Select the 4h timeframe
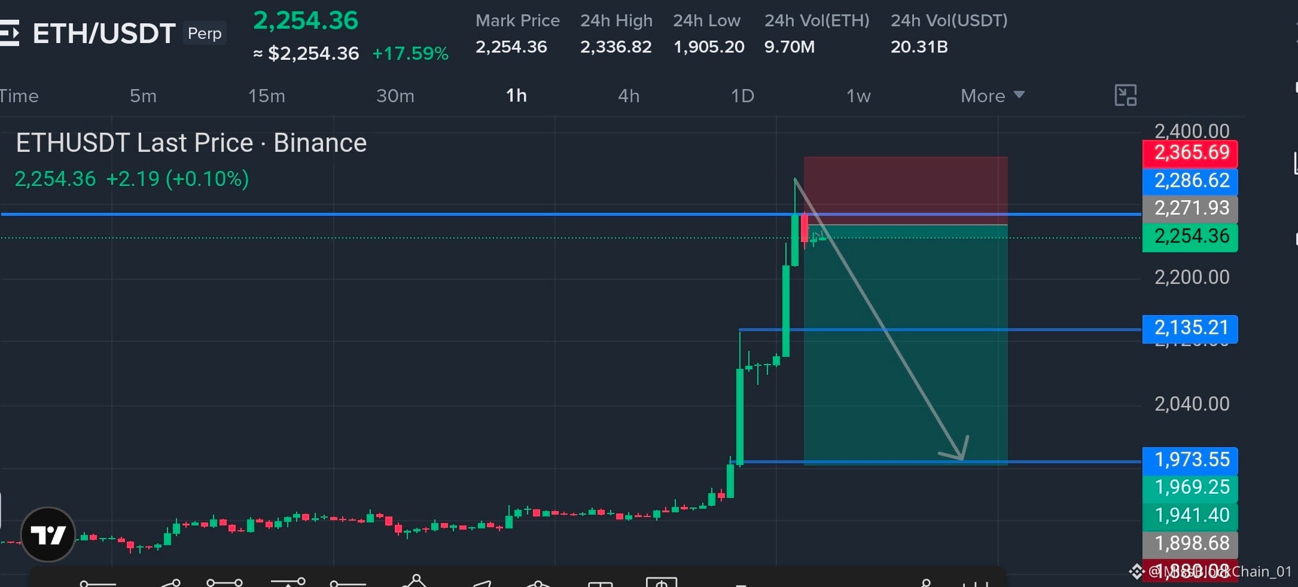Image resolution: width=1298 pixels, height=587 pixels. [629, 96]
